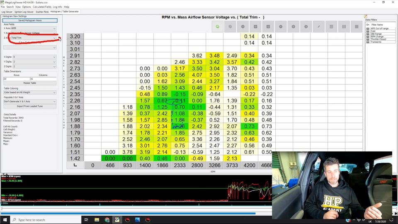Click the Columns input field

tap(43, 79)
